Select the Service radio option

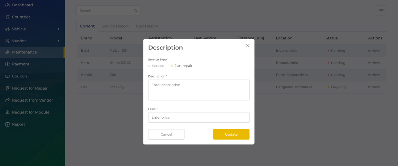149,66
